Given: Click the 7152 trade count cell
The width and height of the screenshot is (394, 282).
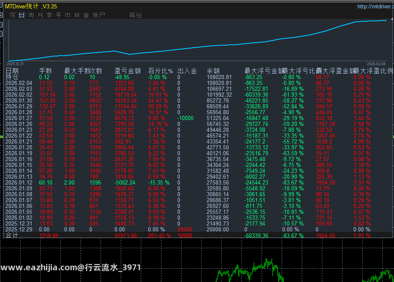Looking at the screenshot, I should (95, 95).
